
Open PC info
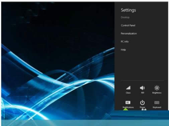[124, 42]
